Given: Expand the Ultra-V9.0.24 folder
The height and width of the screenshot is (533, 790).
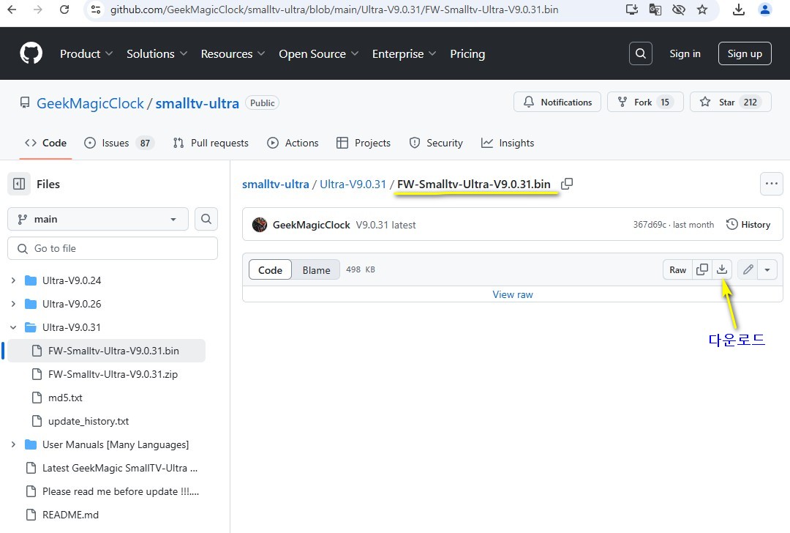Looking at the screenshot, I should click(x=14, y=280).
